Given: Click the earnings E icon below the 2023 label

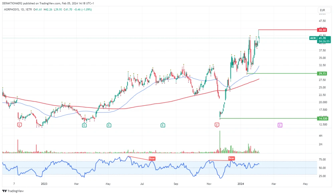Looking at the screenshot, I should (x=19, y=125).
